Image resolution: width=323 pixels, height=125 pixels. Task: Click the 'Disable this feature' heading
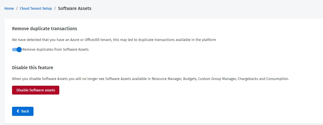pyautogui.click(x=32, y=68)
